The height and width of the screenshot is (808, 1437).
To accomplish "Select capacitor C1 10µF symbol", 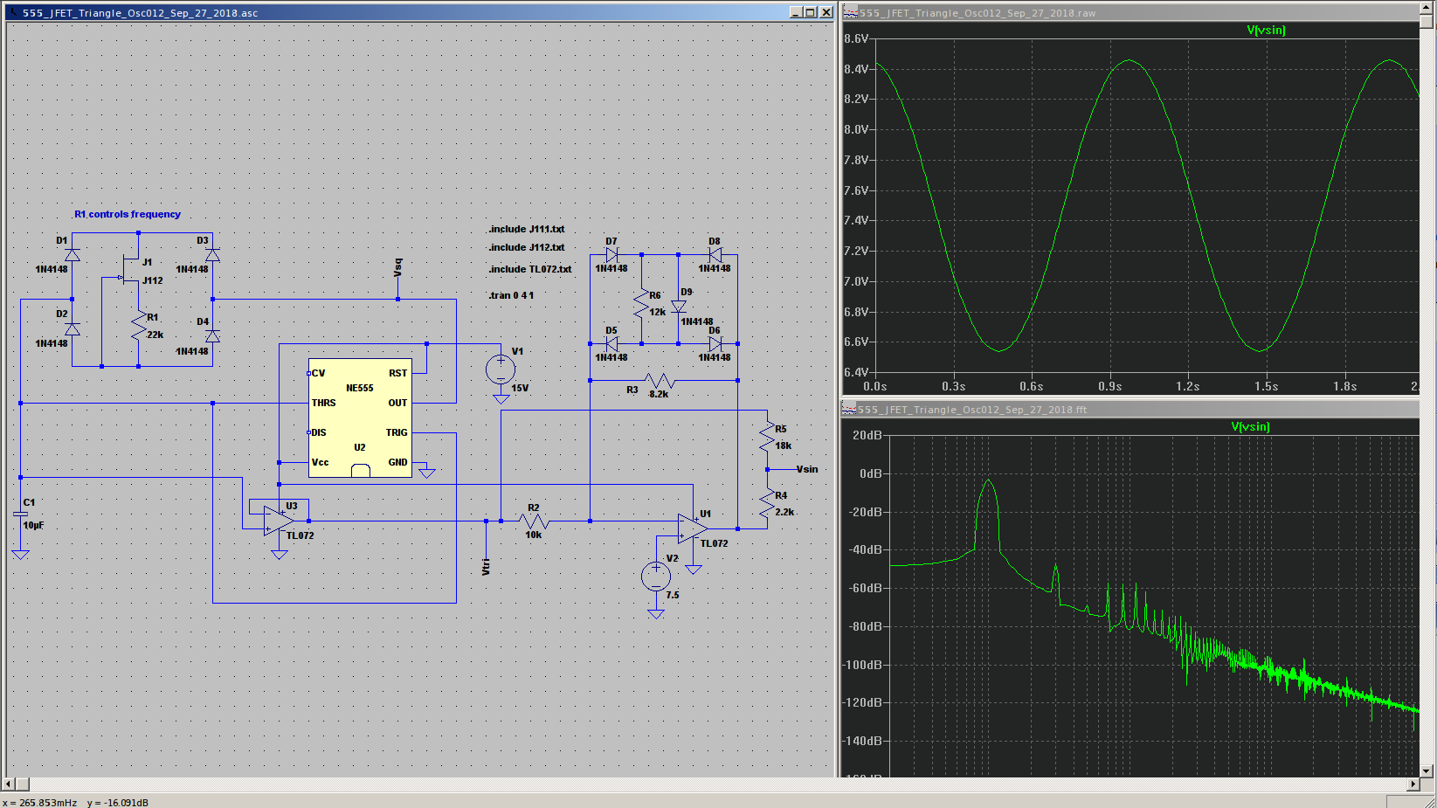I will pyautogui.click(x=21, y=514).
